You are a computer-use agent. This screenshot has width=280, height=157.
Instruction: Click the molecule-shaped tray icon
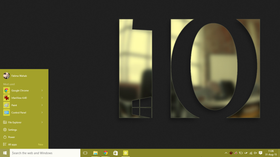[236, 153]
